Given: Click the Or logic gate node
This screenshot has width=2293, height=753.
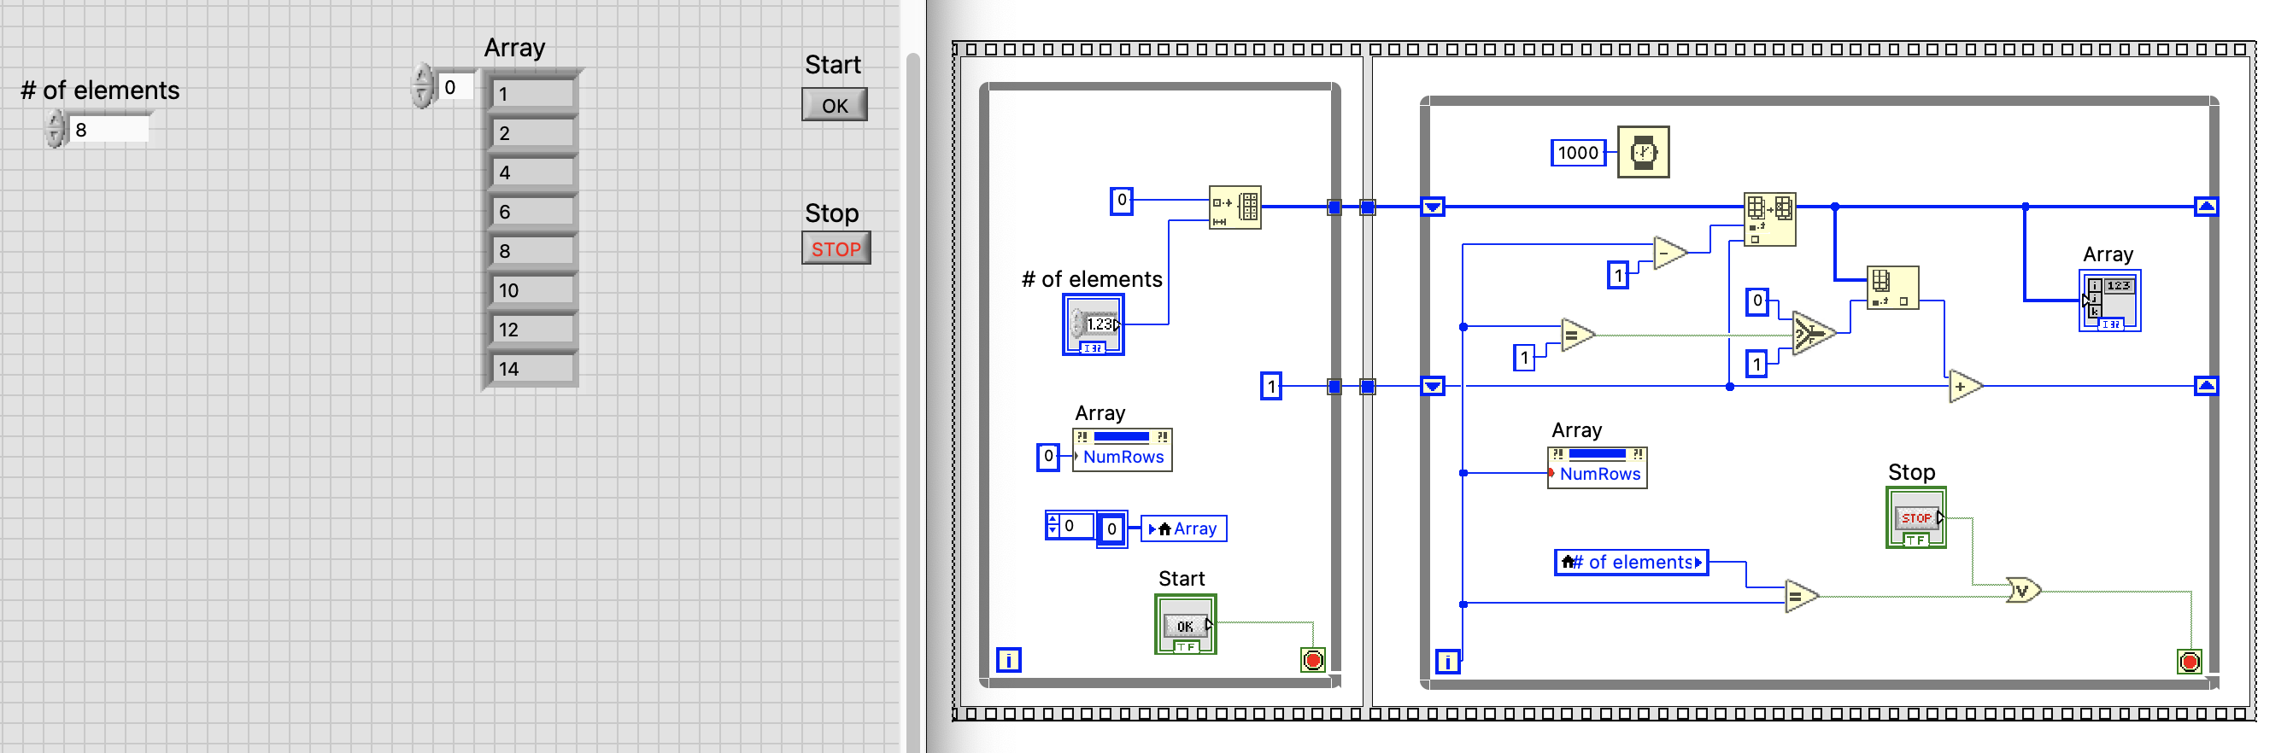Looking at the screenshot, I should 2023,590.
